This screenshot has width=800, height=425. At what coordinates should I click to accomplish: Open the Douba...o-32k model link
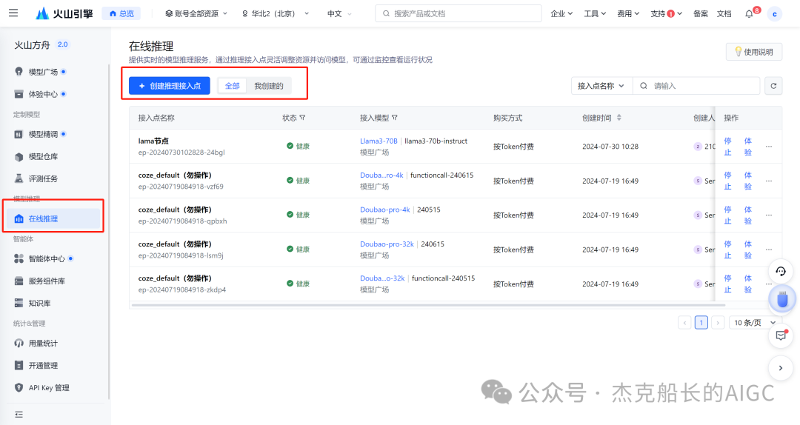382,278
